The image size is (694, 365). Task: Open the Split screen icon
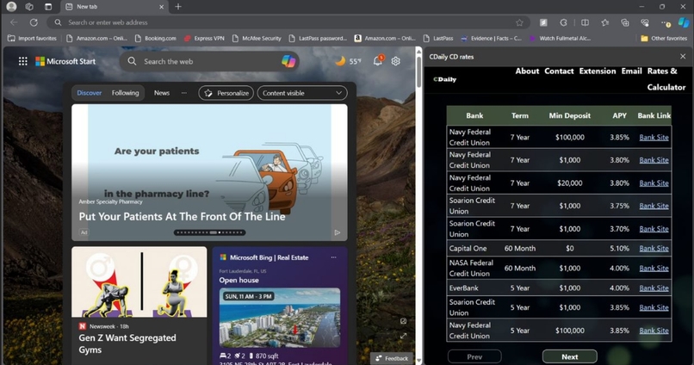tap(585, 22)
